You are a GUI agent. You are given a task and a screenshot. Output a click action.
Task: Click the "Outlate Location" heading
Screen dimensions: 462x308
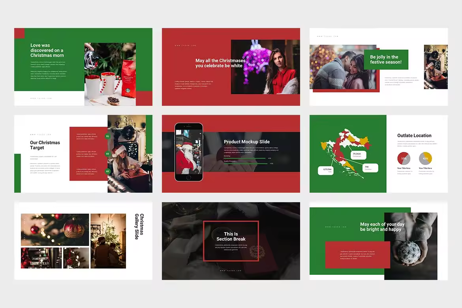tap(414, 135)
